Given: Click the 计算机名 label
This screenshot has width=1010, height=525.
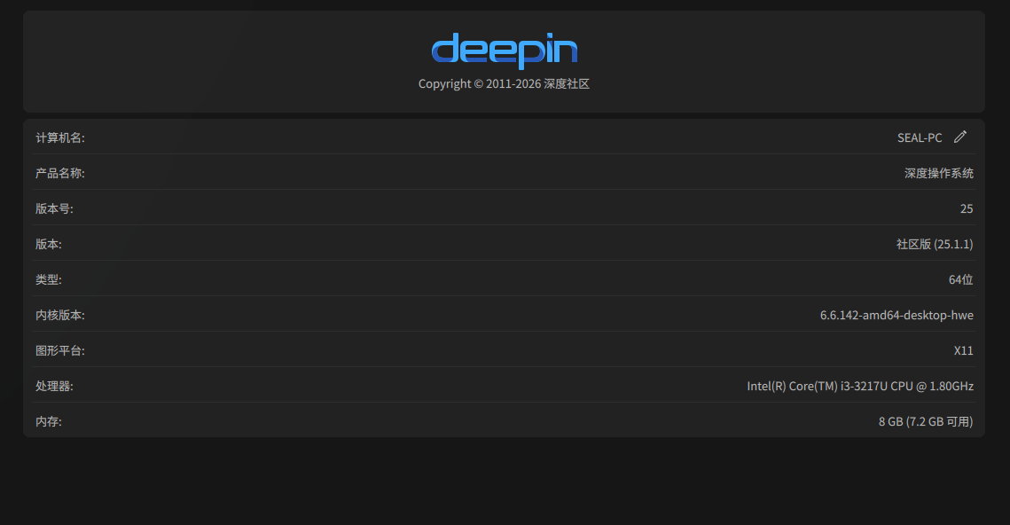Looking at the screenshot, I should tap(60, 137).
